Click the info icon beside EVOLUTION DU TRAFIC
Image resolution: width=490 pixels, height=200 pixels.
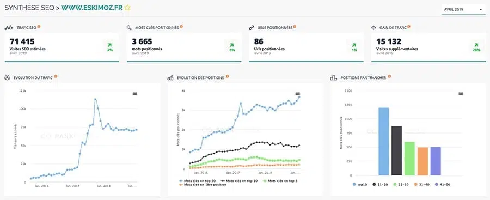pyautogui.click(x=56, y=76)
